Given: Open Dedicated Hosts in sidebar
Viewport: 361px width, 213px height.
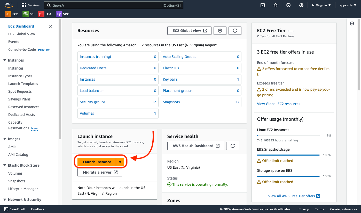Looking at the screenshot, I should pos(21,115).
